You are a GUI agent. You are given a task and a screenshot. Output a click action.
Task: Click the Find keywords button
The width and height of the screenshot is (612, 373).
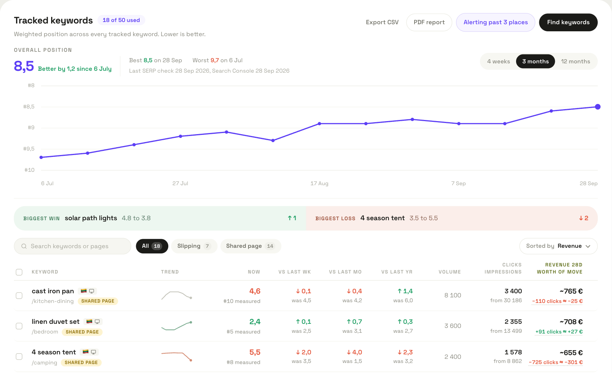[x=568, y=22]
